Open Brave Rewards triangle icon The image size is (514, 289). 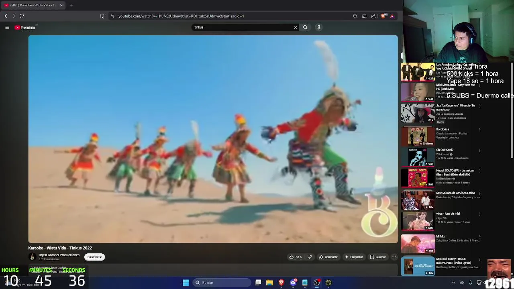[x=392, y=16]
